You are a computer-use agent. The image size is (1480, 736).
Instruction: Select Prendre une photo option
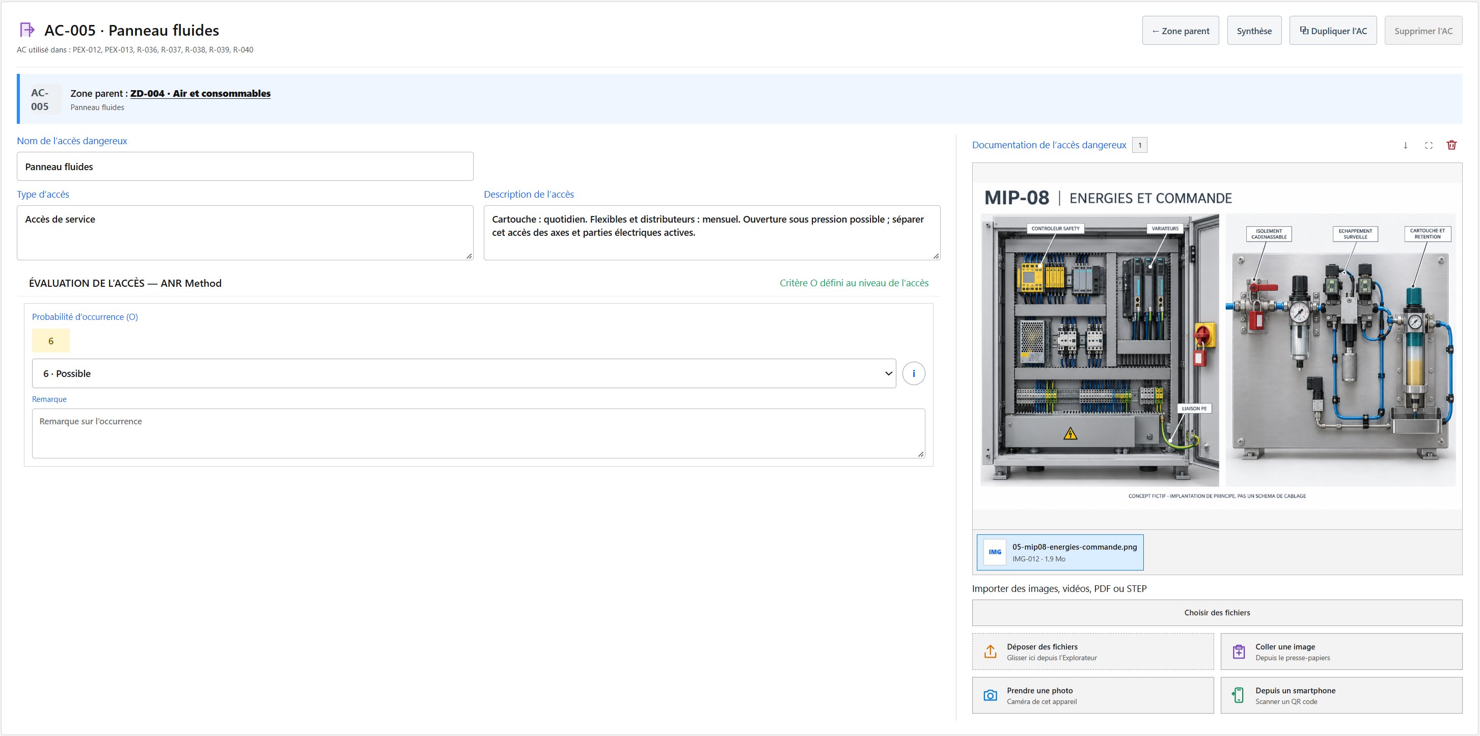click(1093, 695)
